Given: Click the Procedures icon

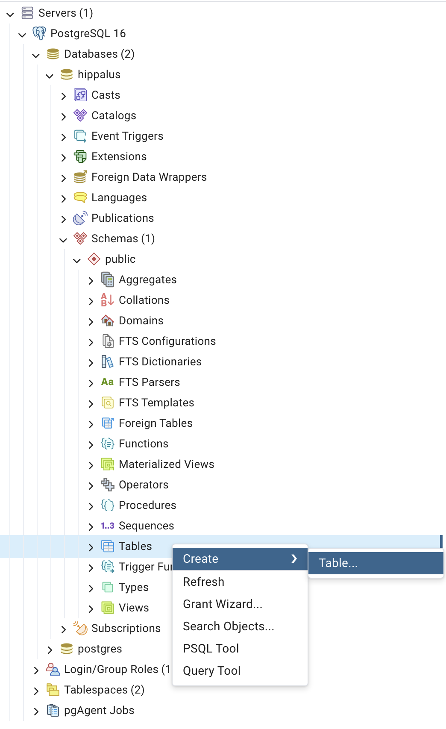Looking at the screenshot, I should coord(108,505).
